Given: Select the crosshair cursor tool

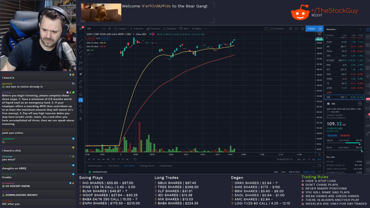Looking at the screenshot, I should [x=81, y=35].
